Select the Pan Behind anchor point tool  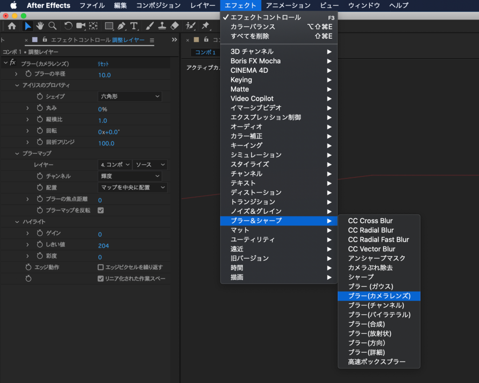tap(93, 26)
